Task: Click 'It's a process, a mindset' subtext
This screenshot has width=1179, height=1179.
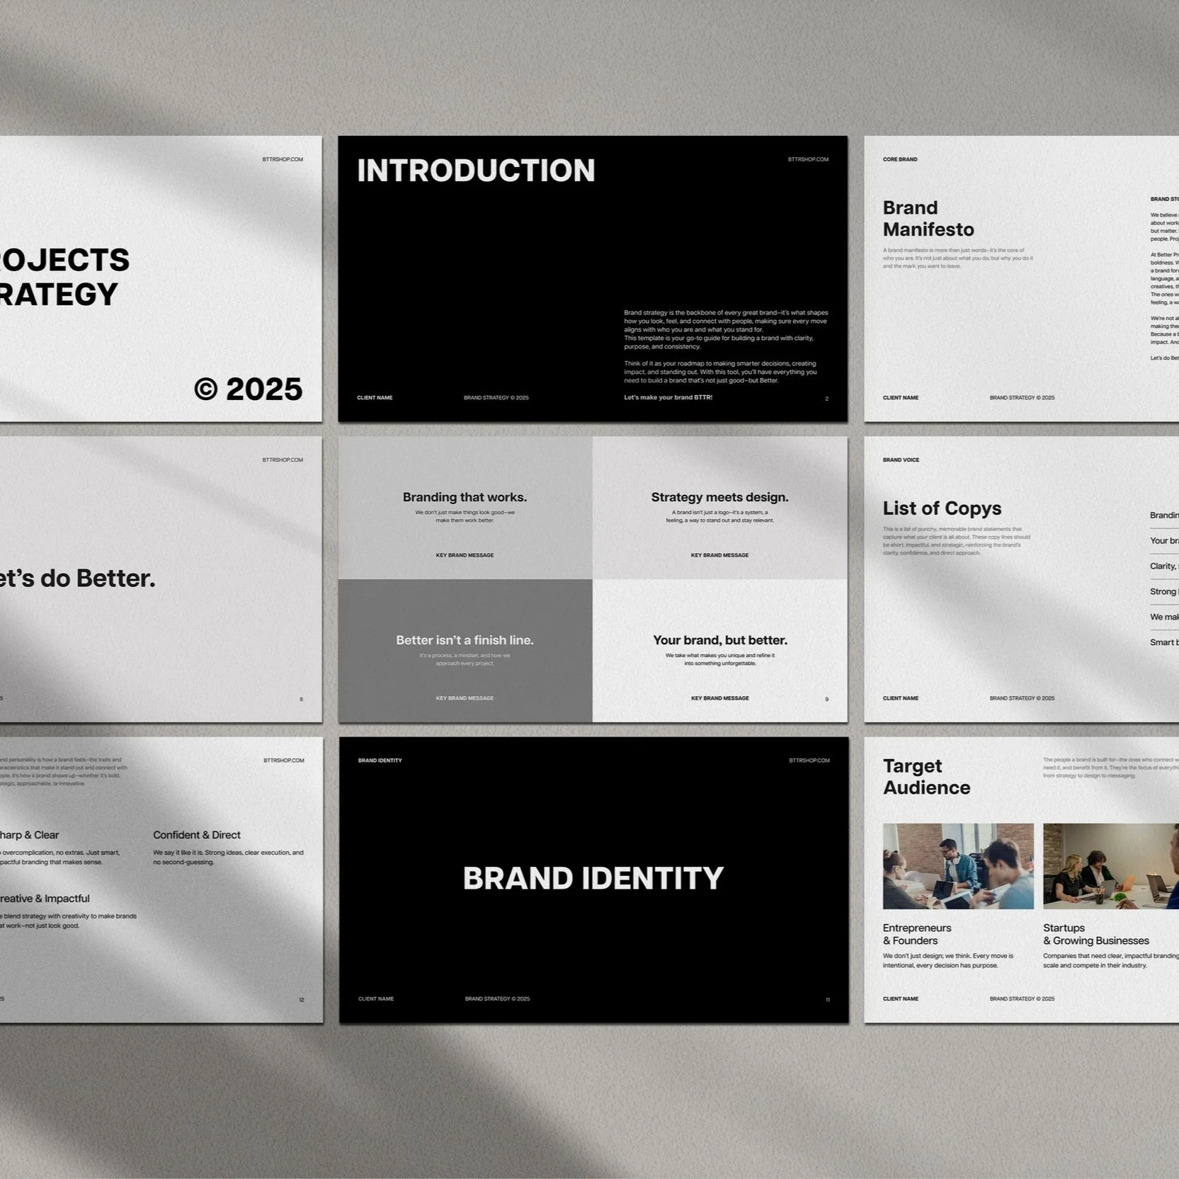Action: pyautogui.click(x=465, y=659)
